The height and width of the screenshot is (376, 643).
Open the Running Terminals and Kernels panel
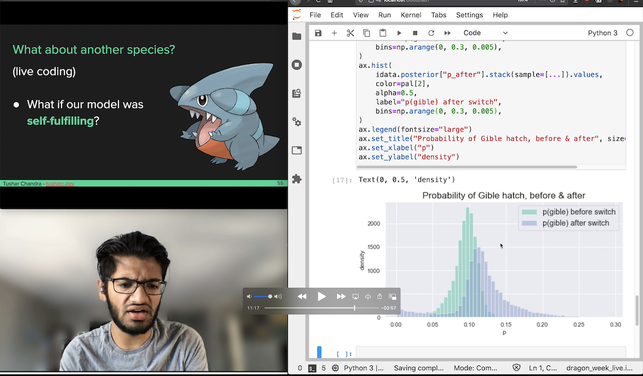point(297,65)
